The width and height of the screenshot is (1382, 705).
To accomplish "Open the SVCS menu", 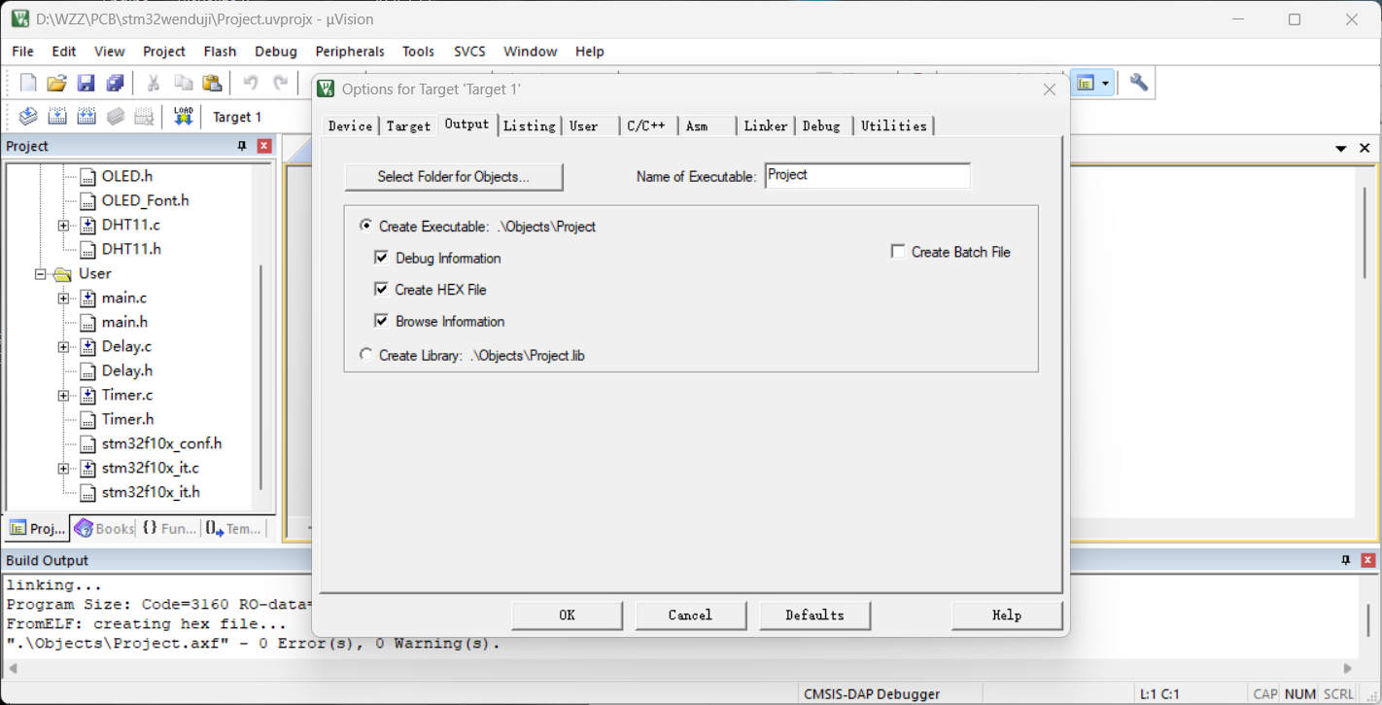I will click(469, 52).
